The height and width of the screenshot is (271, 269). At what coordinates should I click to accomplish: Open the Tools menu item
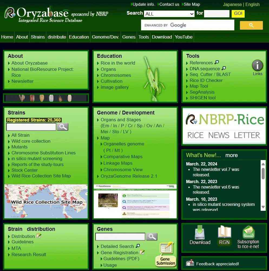click(x=144, y=37)
